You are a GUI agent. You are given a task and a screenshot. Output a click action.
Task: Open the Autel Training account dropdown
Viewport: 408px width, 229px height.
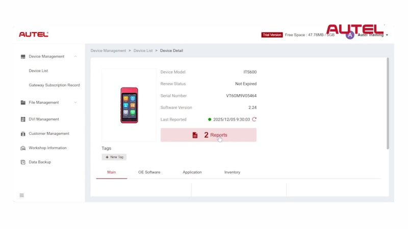pos(387,35)
